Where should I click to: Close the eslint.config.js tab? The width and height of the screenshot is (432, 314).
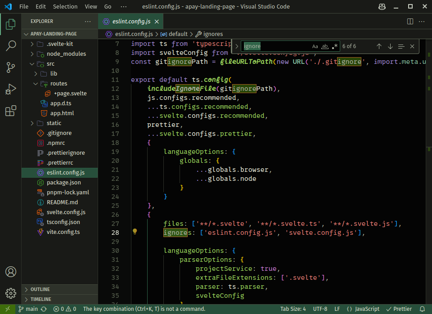[x=157, y=22]
